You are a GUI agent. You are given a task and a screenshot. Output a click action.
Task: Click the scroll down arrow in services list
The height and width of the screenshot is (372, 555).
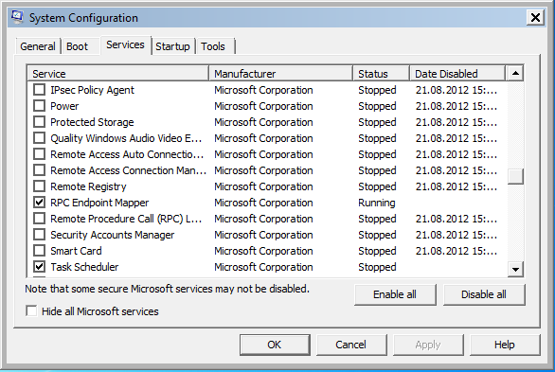tap(515, 270)
